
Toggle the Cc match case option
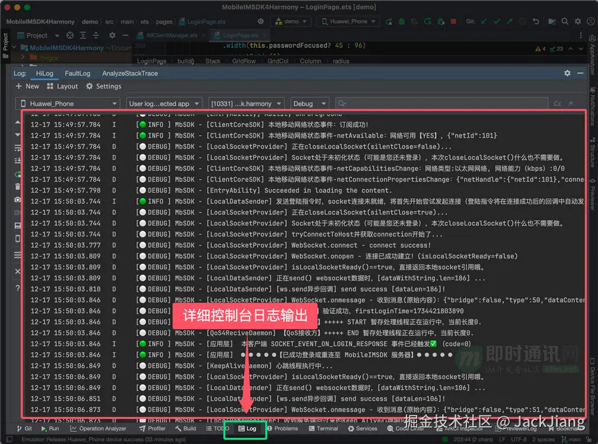pyautogui.click(x=558, y=104)
